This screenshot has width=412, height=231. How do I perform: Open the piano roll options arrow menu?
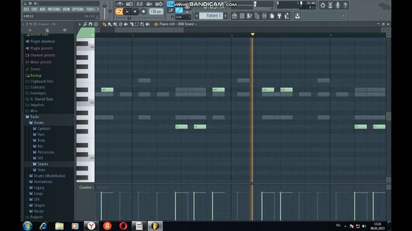click(x=80, y=24)
